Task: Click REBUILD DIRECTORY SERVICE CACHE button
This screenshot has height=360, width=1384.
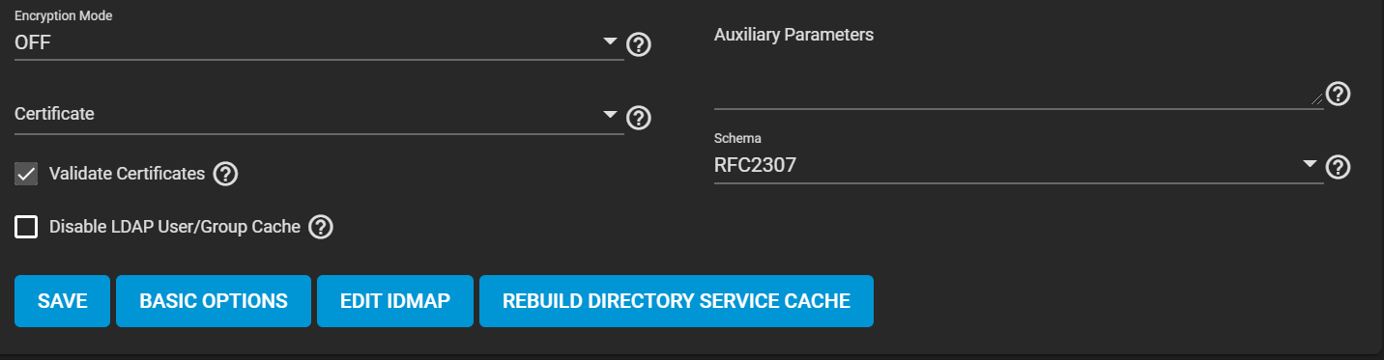Action: click(x=677, y=301)
